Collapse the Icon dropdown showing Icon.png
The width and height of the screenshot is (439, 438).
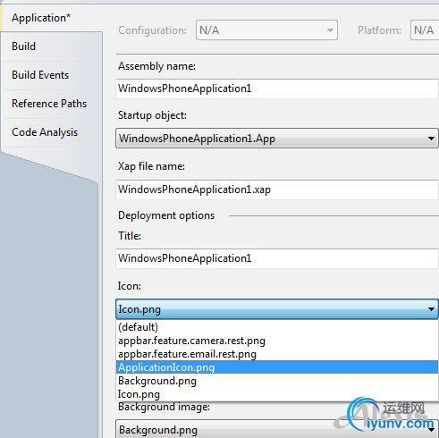pos(277,309)
